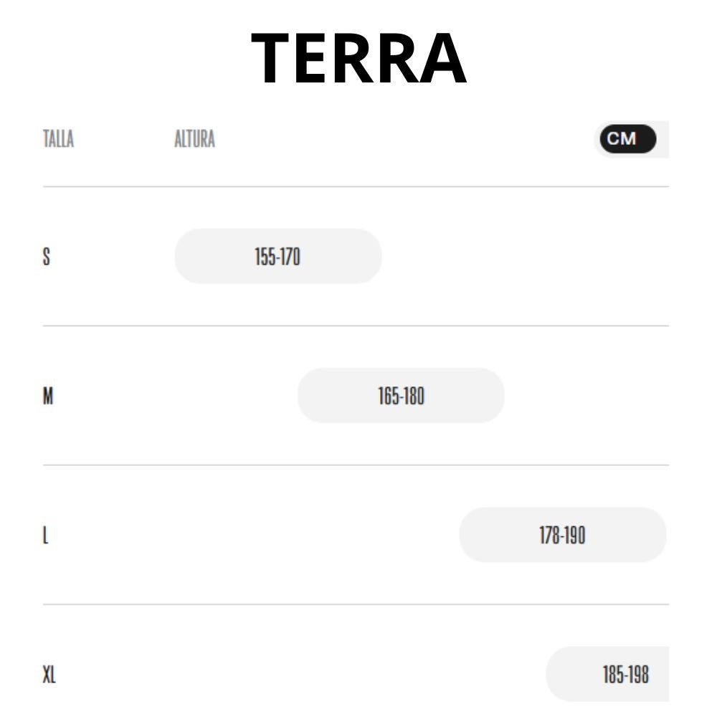717x717 pixels.
Task: Click the 155-170 height range pill
Action: point(278,257)
